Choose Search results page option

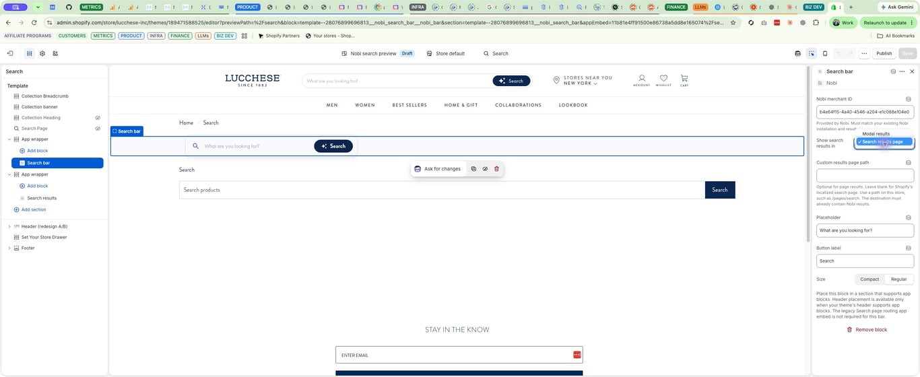[x=884, y=141]
